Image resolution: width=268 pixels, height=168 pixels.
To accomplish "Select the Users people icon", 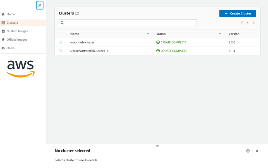I will (x=3, y=48).
